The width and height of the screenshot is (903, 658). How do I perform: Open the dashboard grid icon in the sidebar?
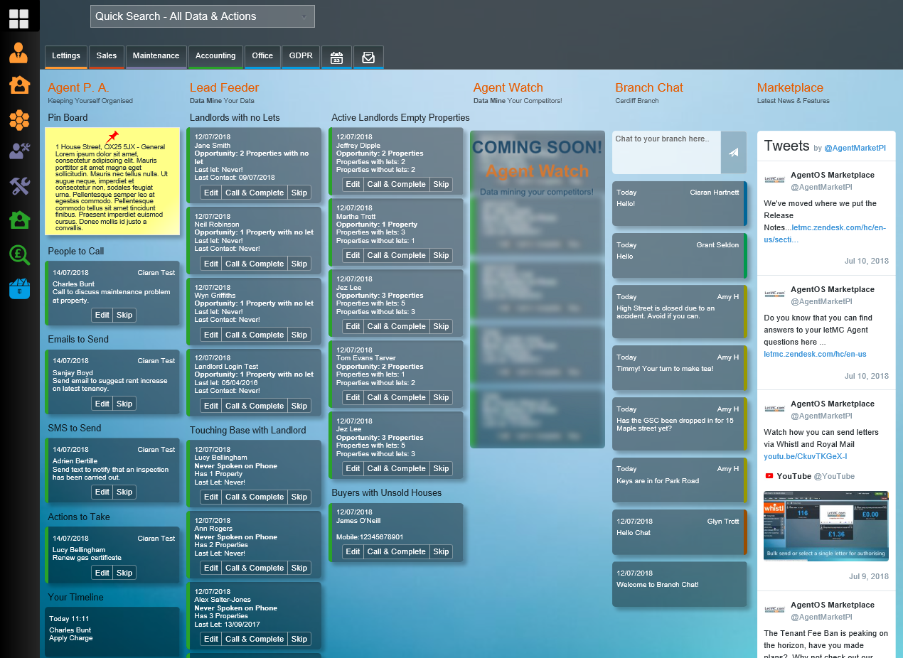[x=19, y=18]
